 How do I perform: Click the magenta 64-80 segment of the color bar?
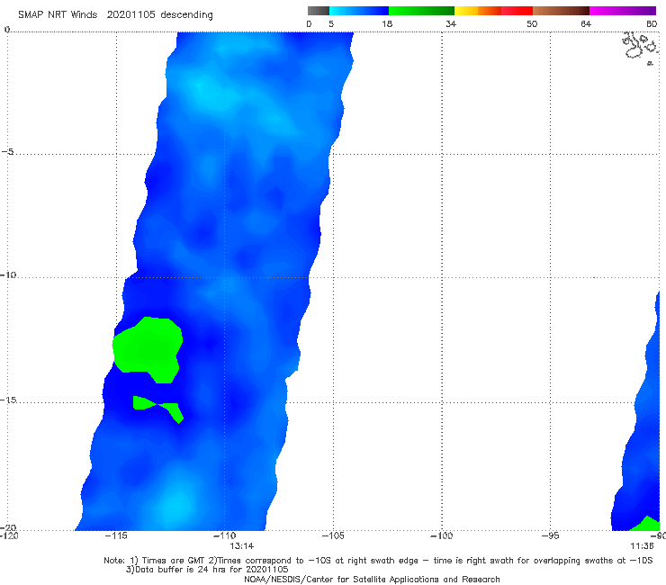point(623,11)
